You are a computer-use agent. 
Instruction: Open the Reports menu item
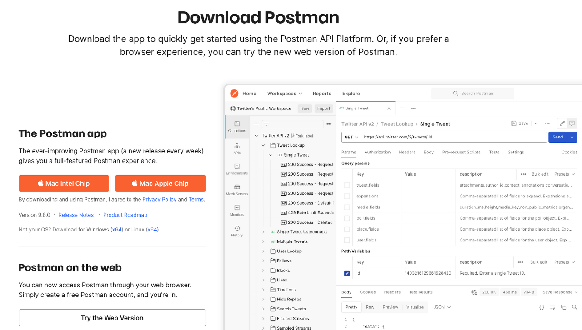(322, 94)
